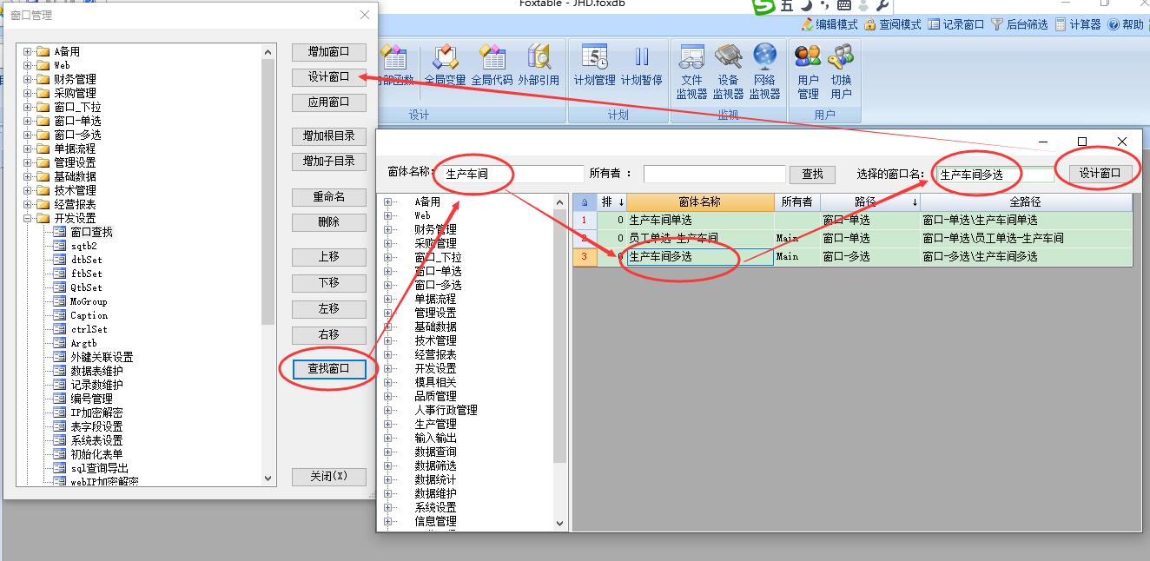1150x561 pixels.
Task: Click the 计划管理 ribbon icon
Action: pyautogui.click(x=594, y=65)
